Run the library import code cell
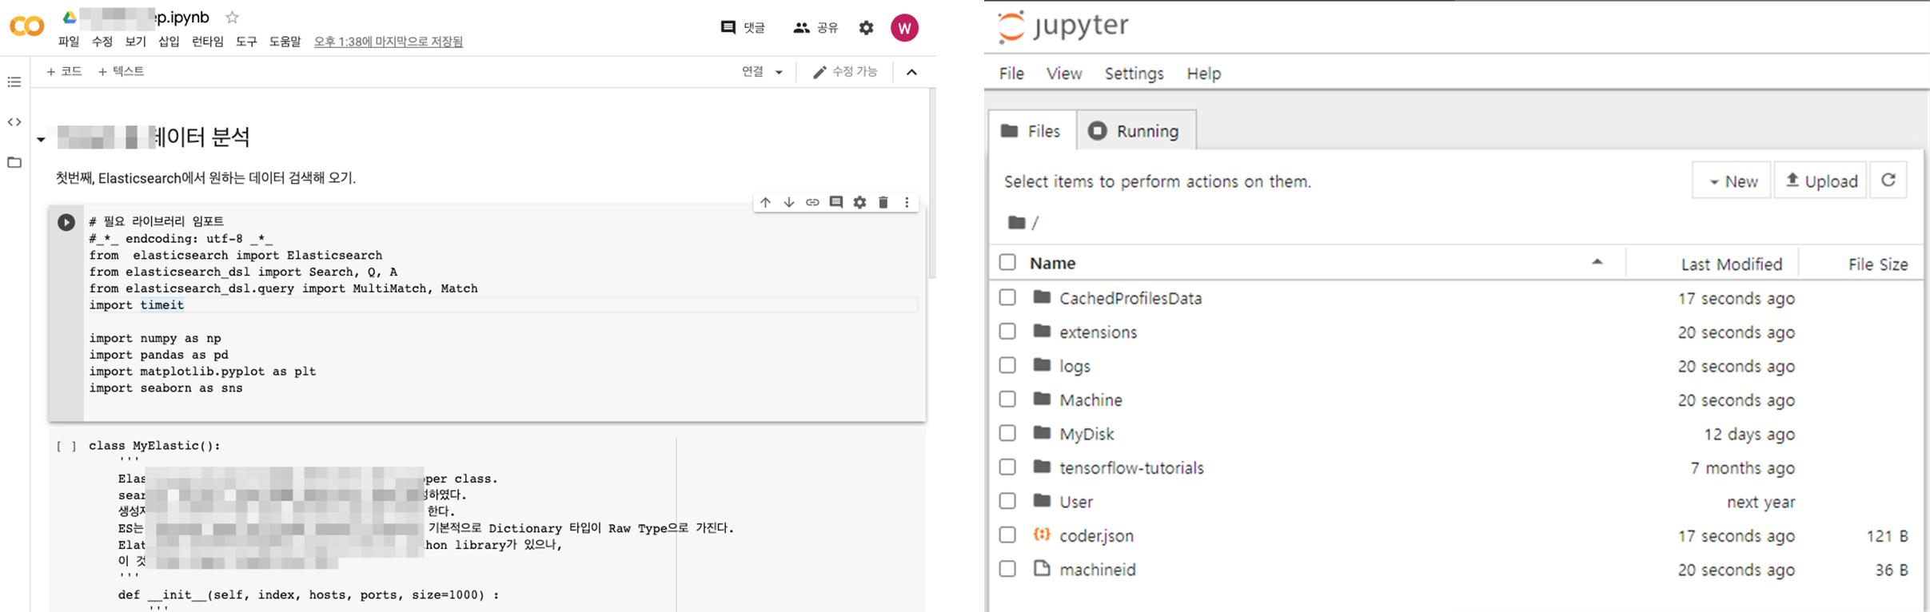The width and height of the screenshot is (1930, 612). [x=66, y=222]
